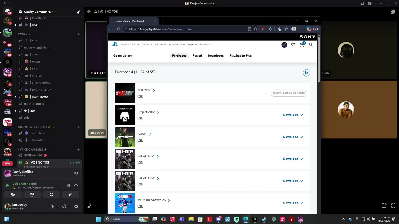Create a channel in the EXTRA category

point(79,34)
